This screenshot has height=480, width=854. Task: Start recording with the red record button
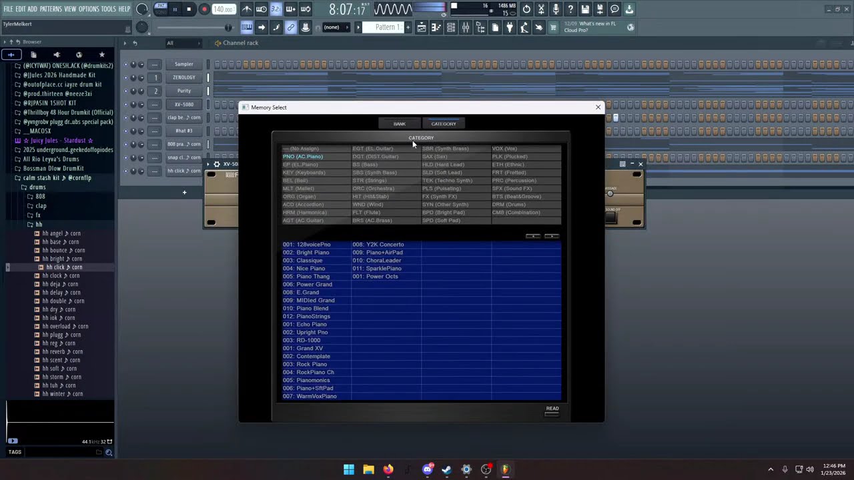(204, 9)
